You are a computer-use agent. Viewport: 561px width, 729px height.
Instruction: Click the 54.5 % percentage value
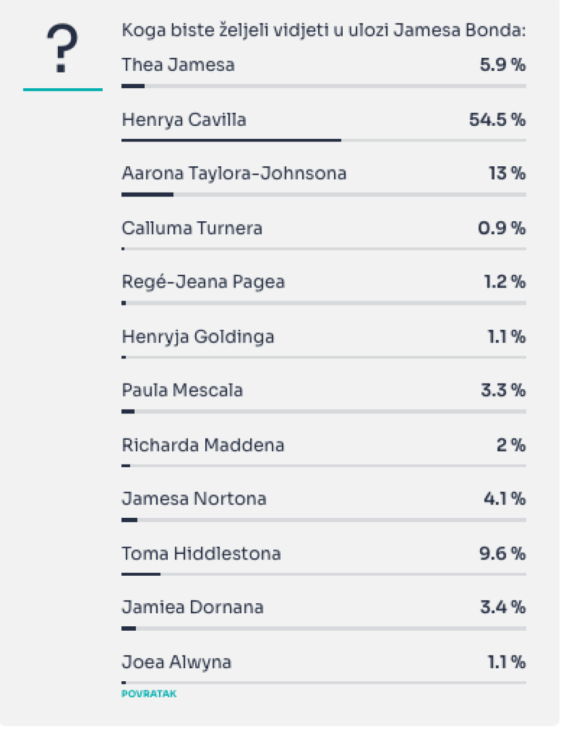pos(498,120)
